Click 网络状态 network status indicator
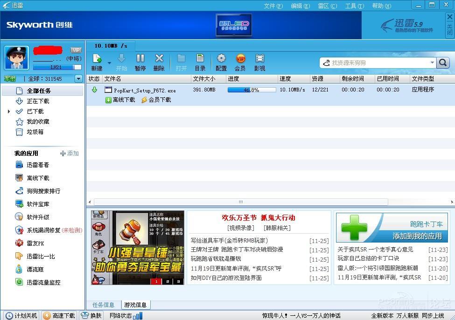This screenshot has height=320, width=455. pyautogui.click(x=126, y=315)
